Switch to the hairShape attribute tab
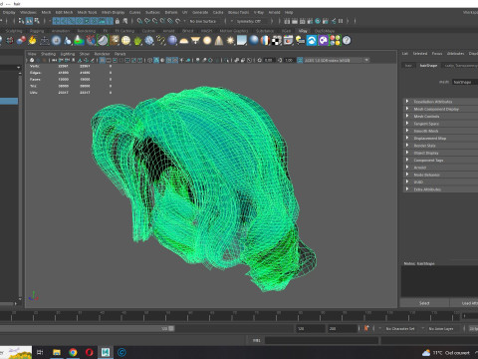478x359 pixels. pos(428,66)
